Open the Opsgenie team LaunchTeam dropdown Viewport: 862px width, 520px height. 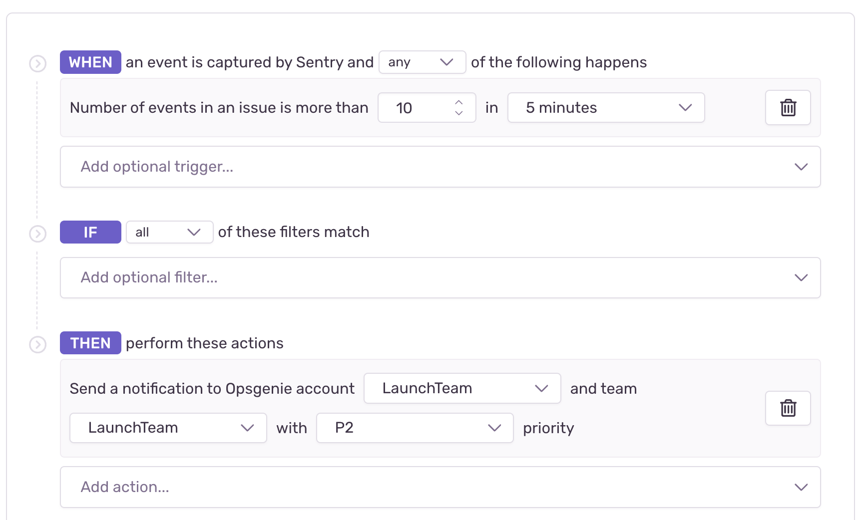point(168,428)
